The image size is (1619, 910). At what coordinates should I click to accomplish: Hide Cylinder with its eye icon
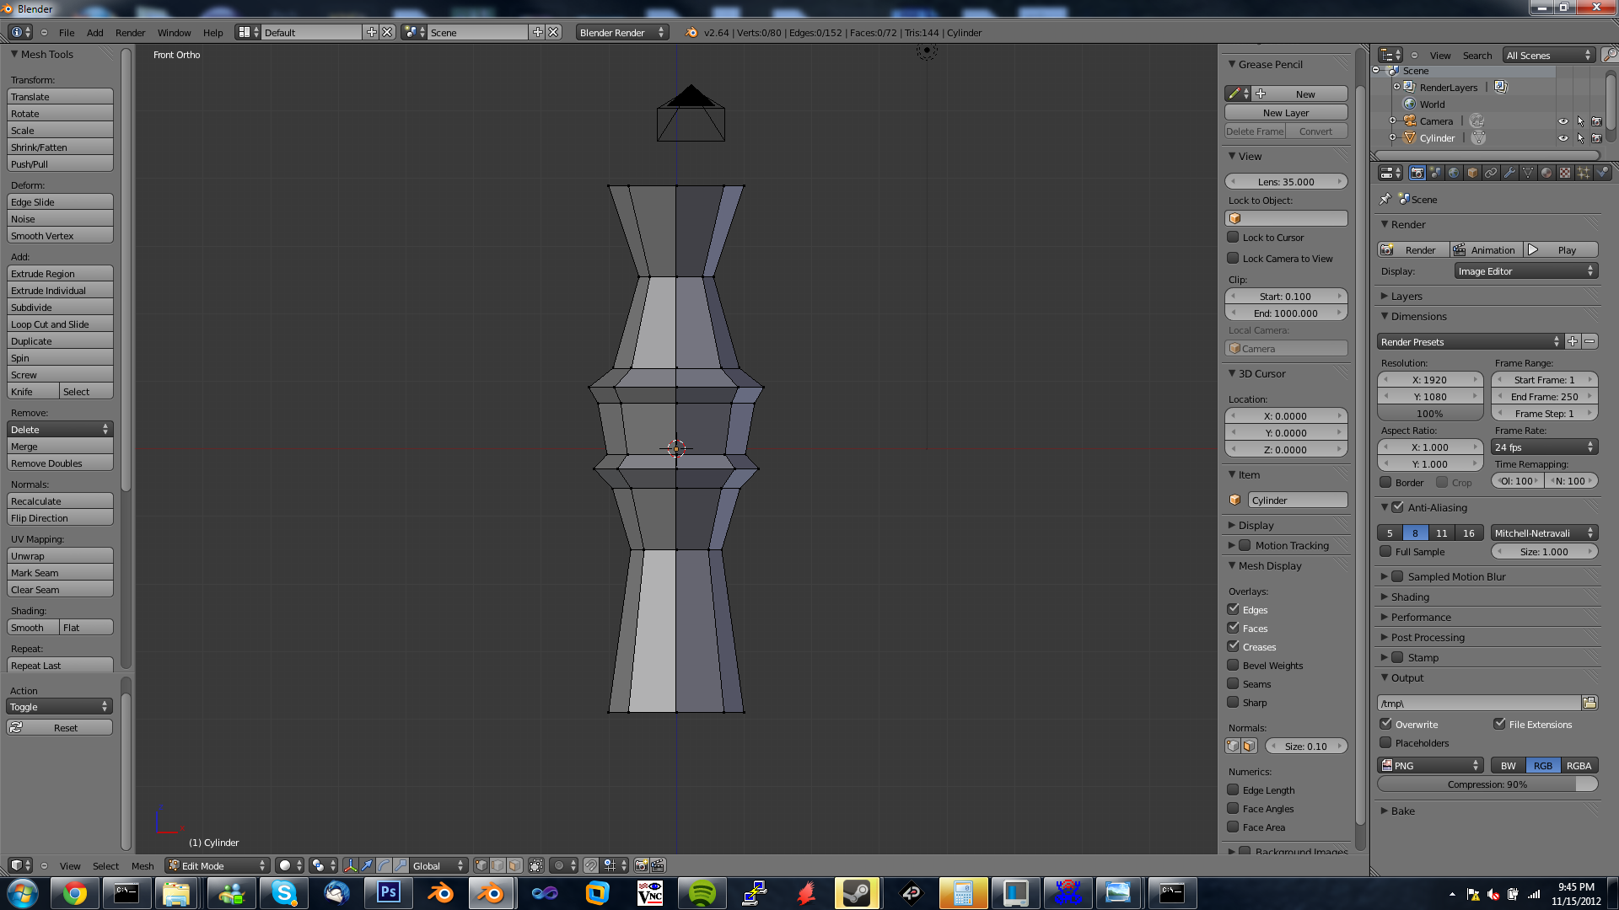point(1563,138)
